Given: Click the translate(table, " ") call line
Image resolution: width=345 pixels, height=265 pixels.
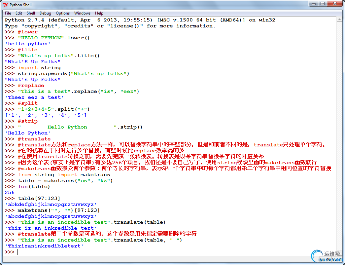Looking at the screenshot, I should pos(93,240).
